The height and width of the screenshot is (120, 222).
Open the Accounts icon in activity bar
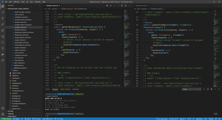[x=3, y=108]
